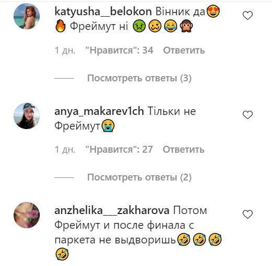The height and width of the screenshot is (266, 272).
Task: Like katyusha__belokon's comment with heart
Action: coord(247,15)
